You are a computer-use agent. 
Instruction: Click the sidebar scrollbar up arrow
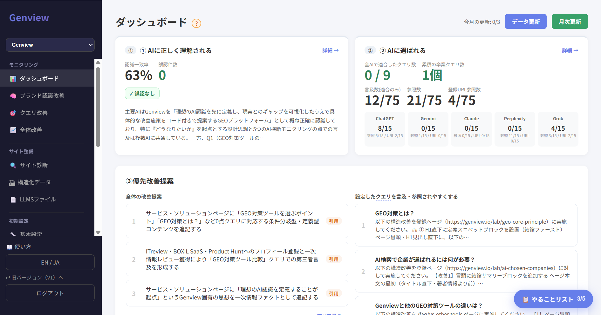coord(98,62)
